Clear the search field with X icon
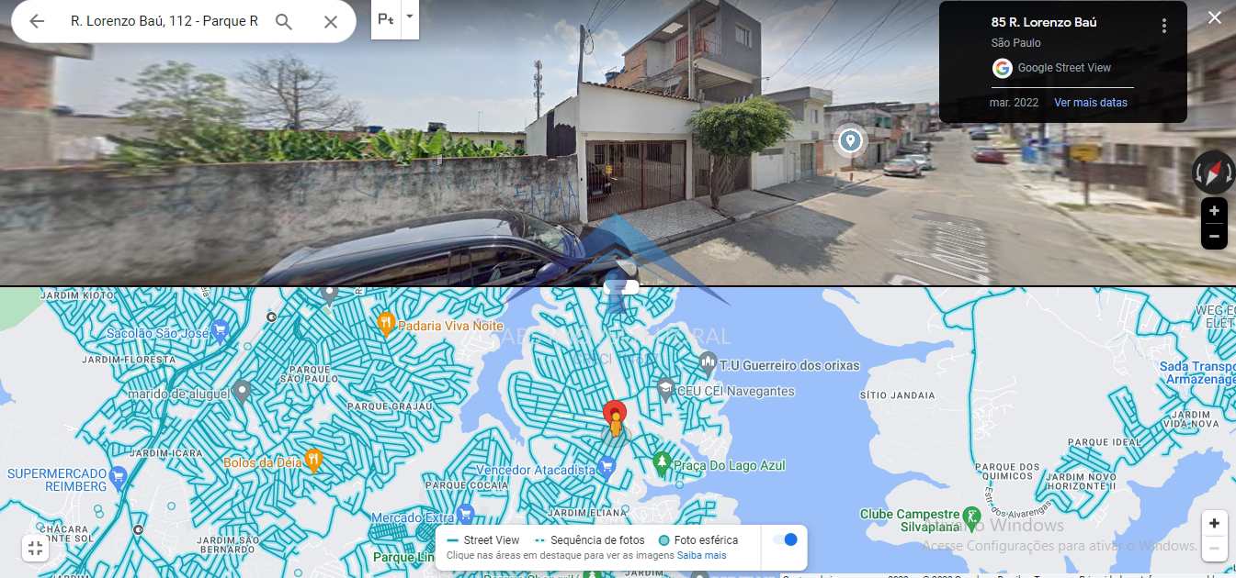Screen dimensions: 1236x578 (x=331, y=22)
